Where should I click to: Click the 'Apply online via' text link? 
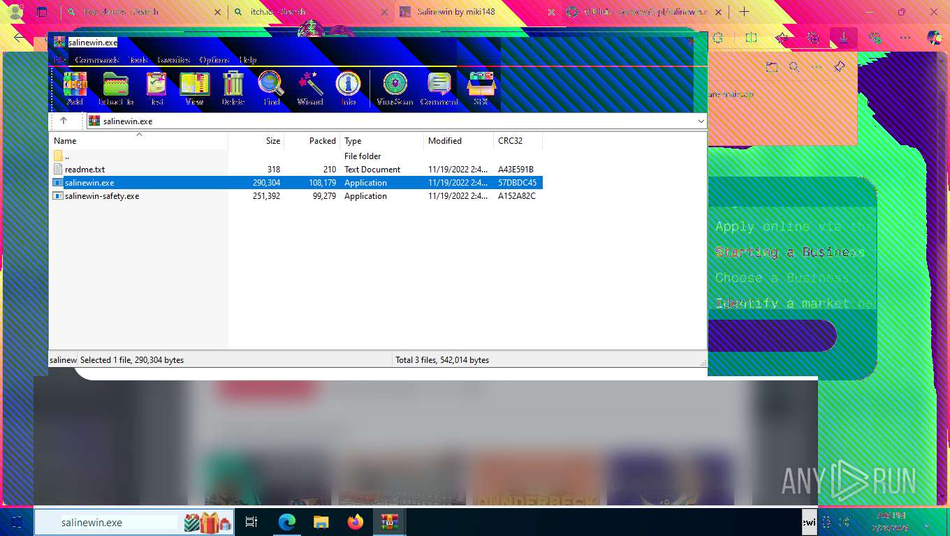[795, 227]
